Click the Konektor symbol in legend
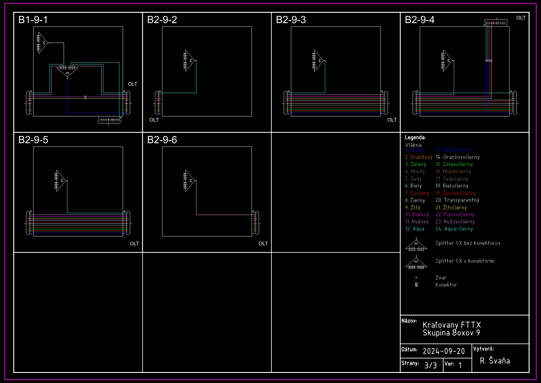The height and width of the screenshot is (383, 541). pyautogui.click(x=416, y=285)
